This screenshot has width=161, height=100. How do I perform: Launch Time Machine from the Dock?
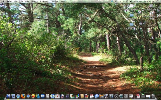pos(121,96)
